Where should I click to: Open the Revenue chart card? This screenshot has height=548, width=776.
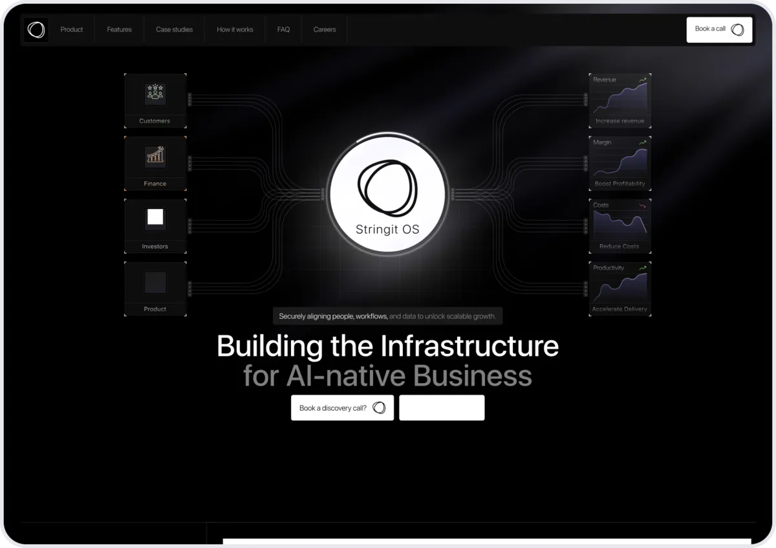pyautogui.click(x=620, y=101)
